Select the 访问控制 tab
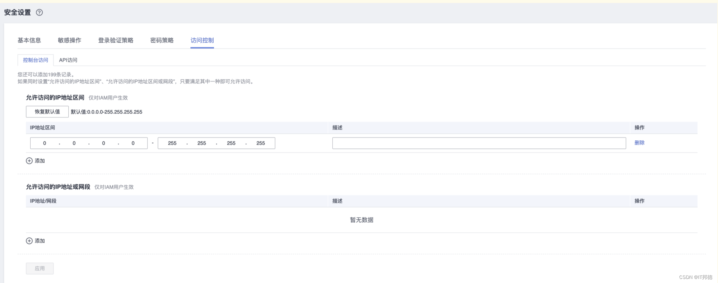This screenshot has width=718, height=283. [202, 40]
